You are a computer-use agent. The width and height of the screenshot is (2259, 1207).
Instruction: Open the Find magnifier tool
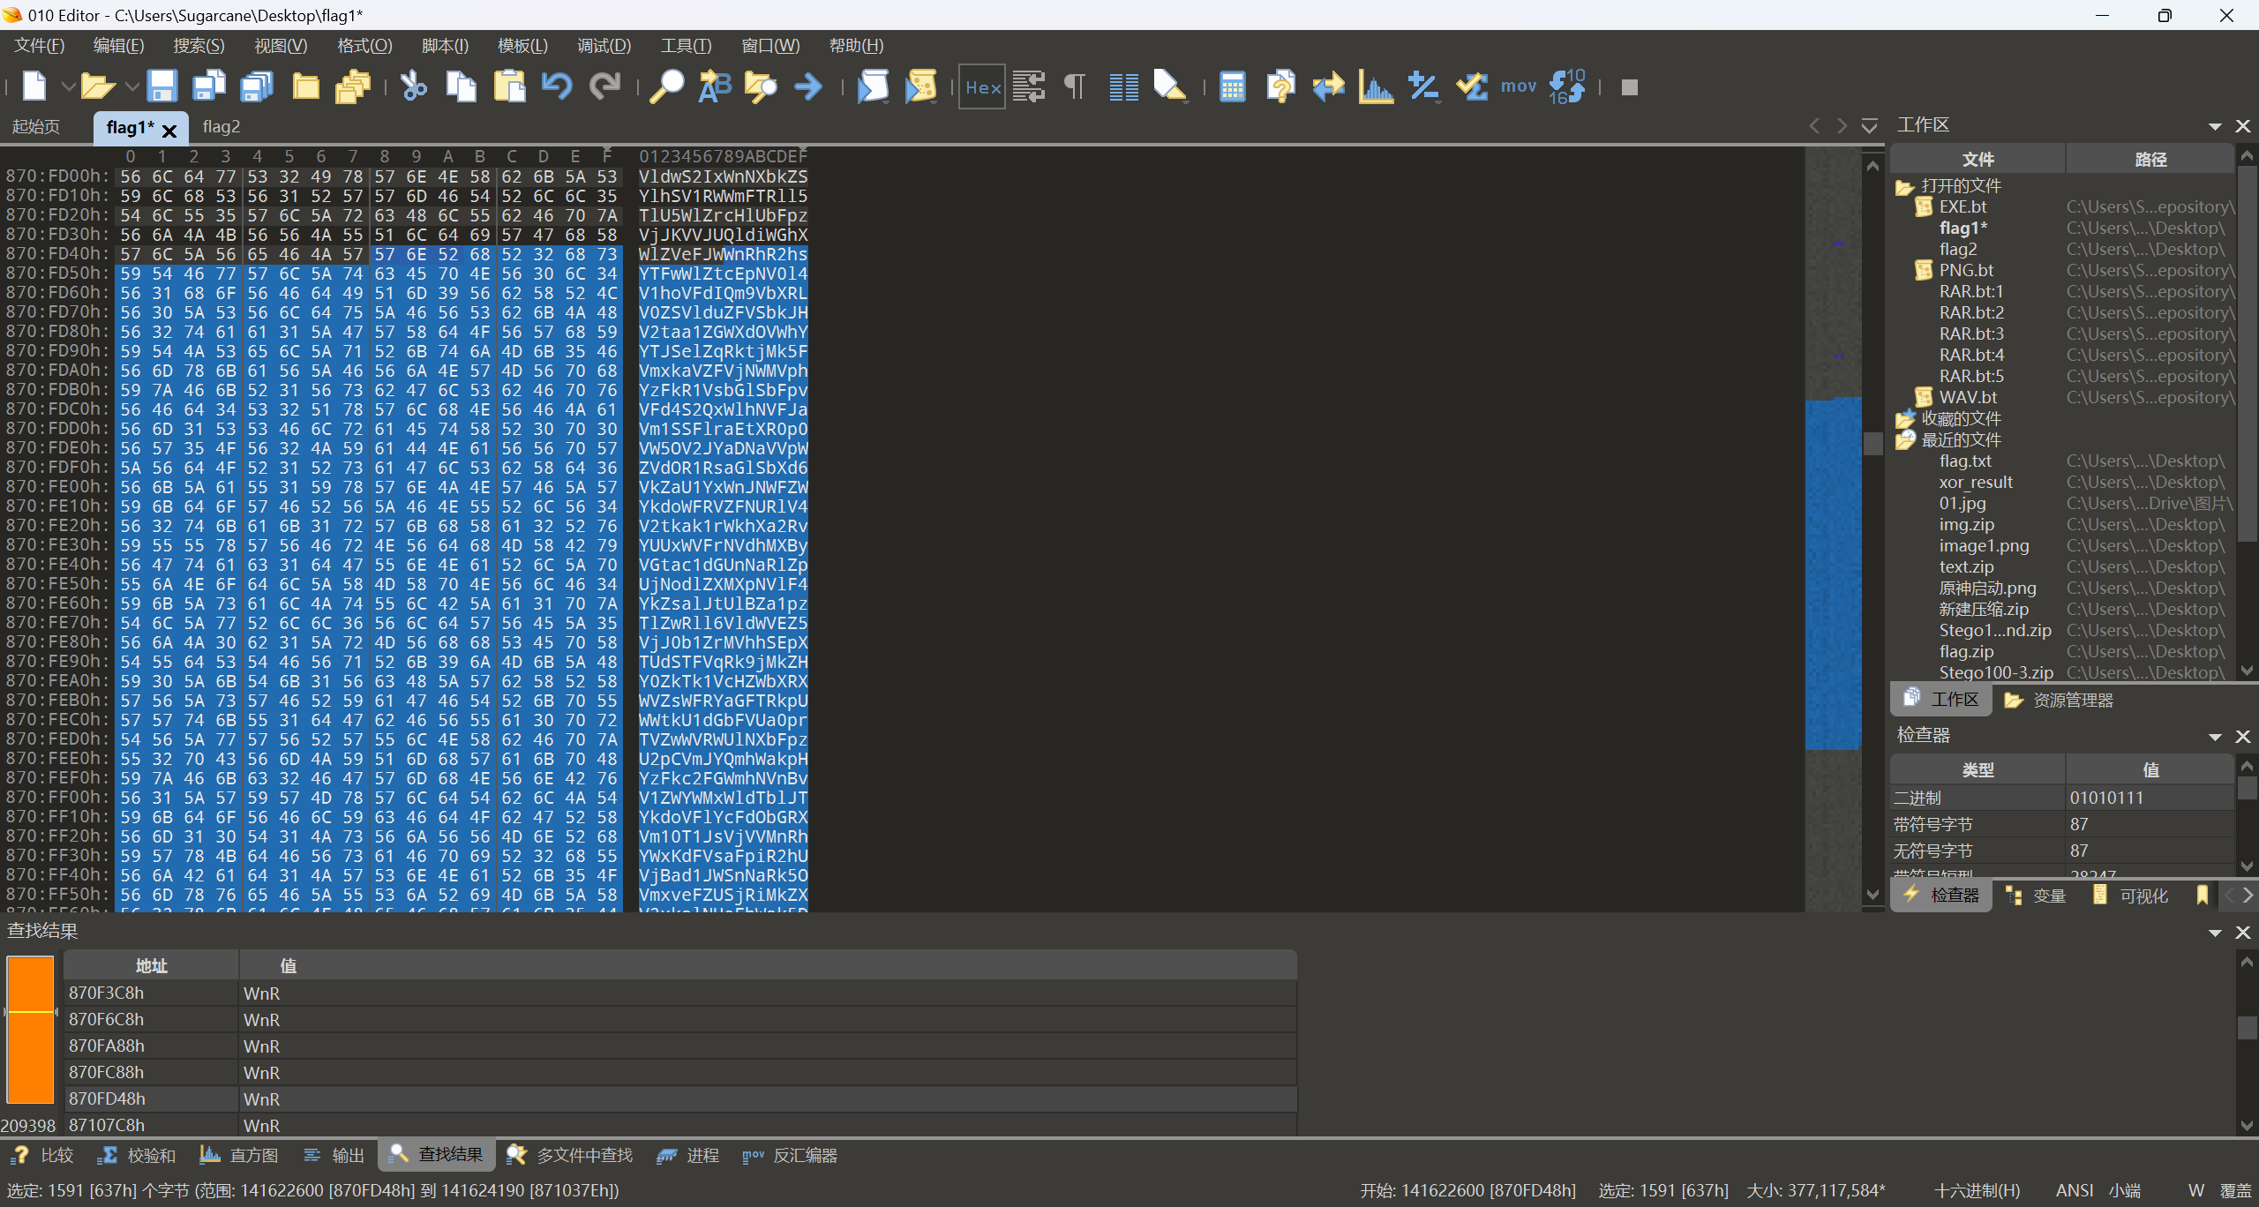coord(666,86)
